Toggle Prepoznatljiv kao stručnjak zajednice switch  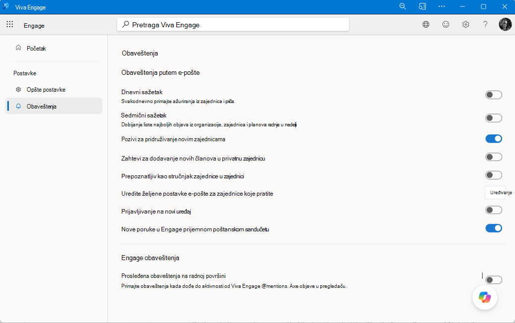[494, 175]
